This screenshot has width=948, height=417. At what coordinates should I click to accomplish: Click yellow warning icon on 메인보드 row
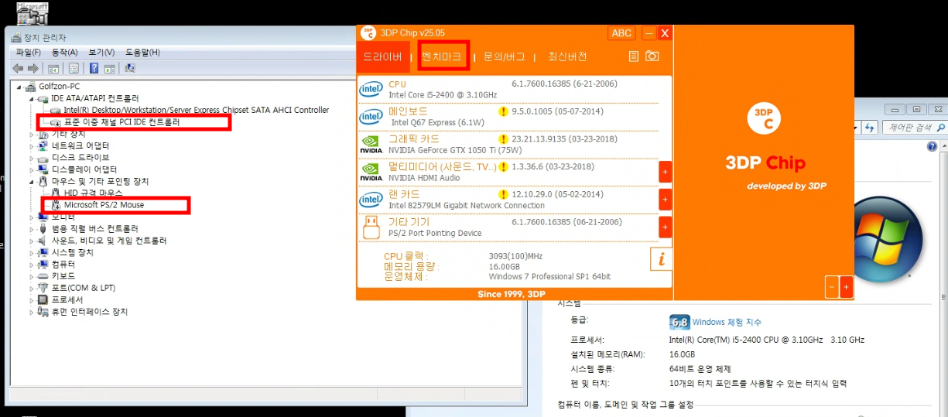point(503,111)
